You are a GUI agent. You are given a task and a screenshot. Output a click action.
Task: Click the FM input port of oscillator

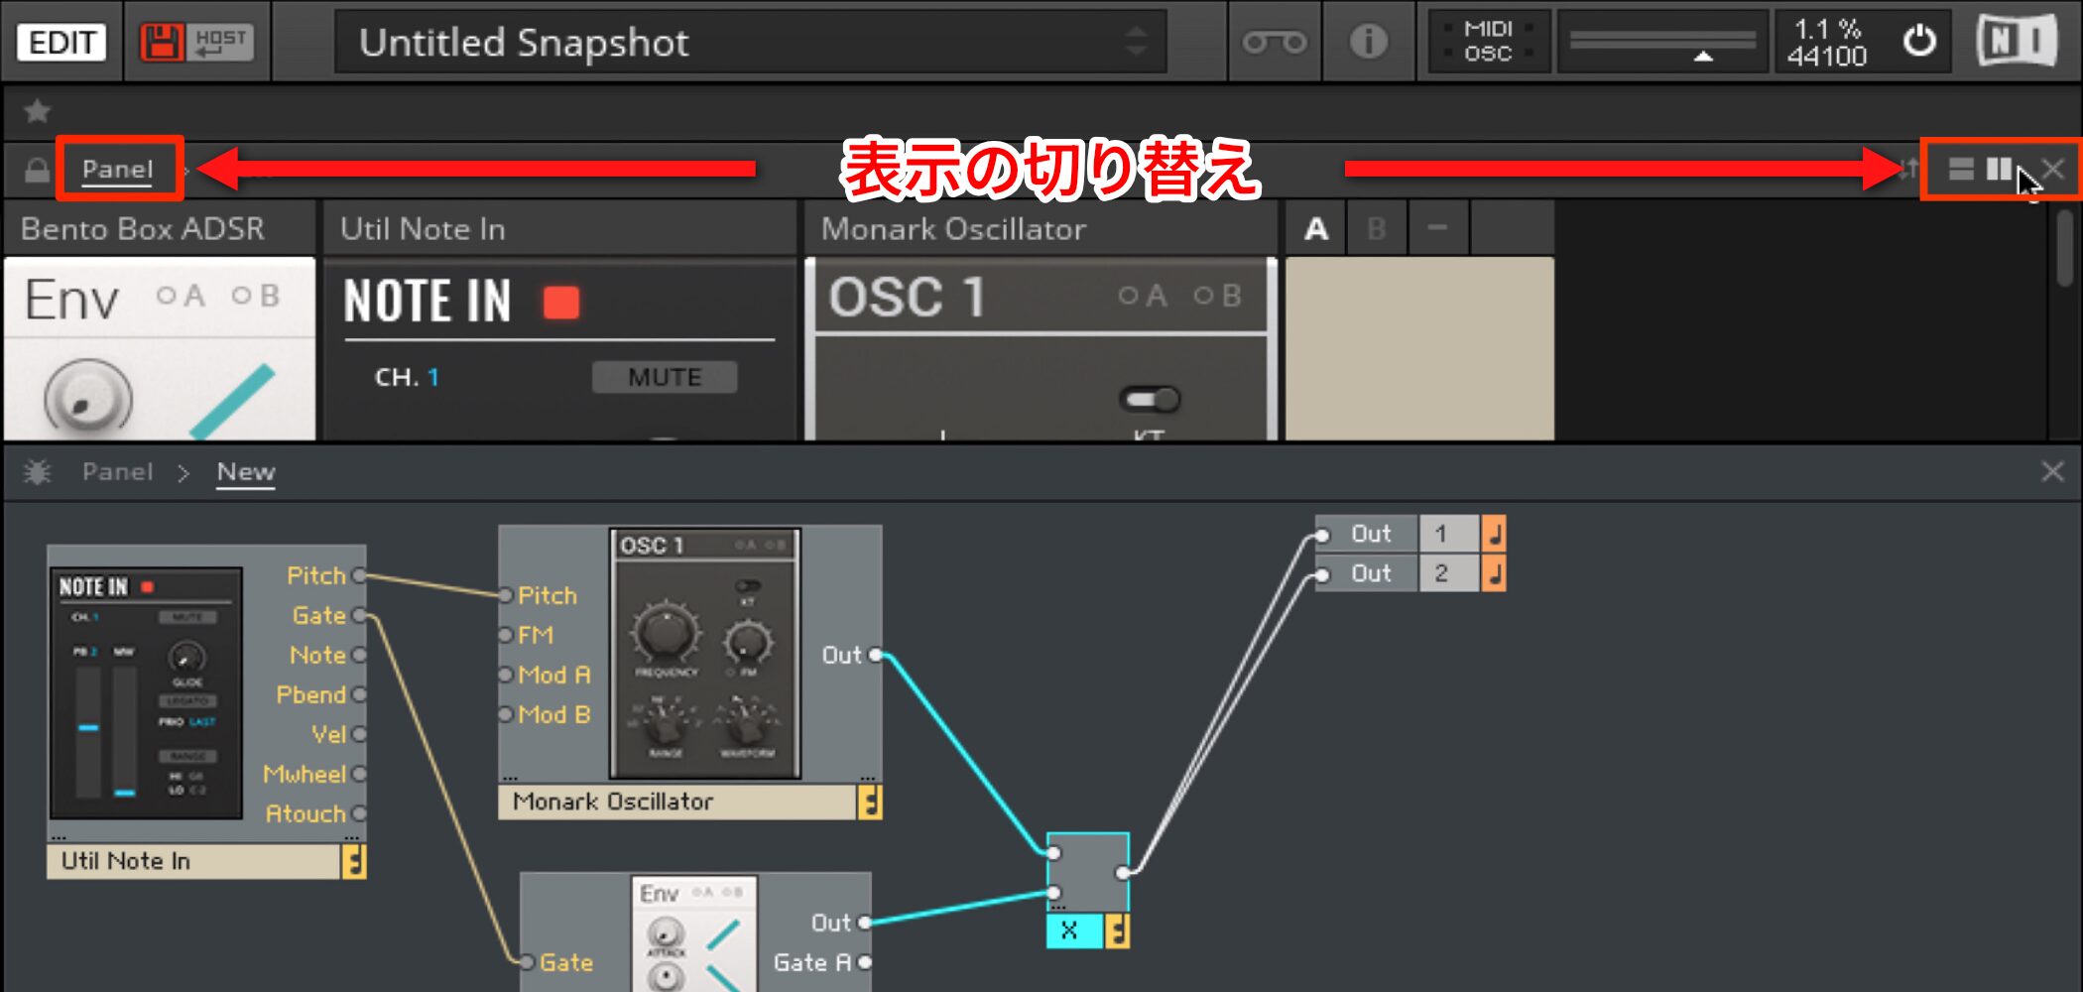coord(505,635)
